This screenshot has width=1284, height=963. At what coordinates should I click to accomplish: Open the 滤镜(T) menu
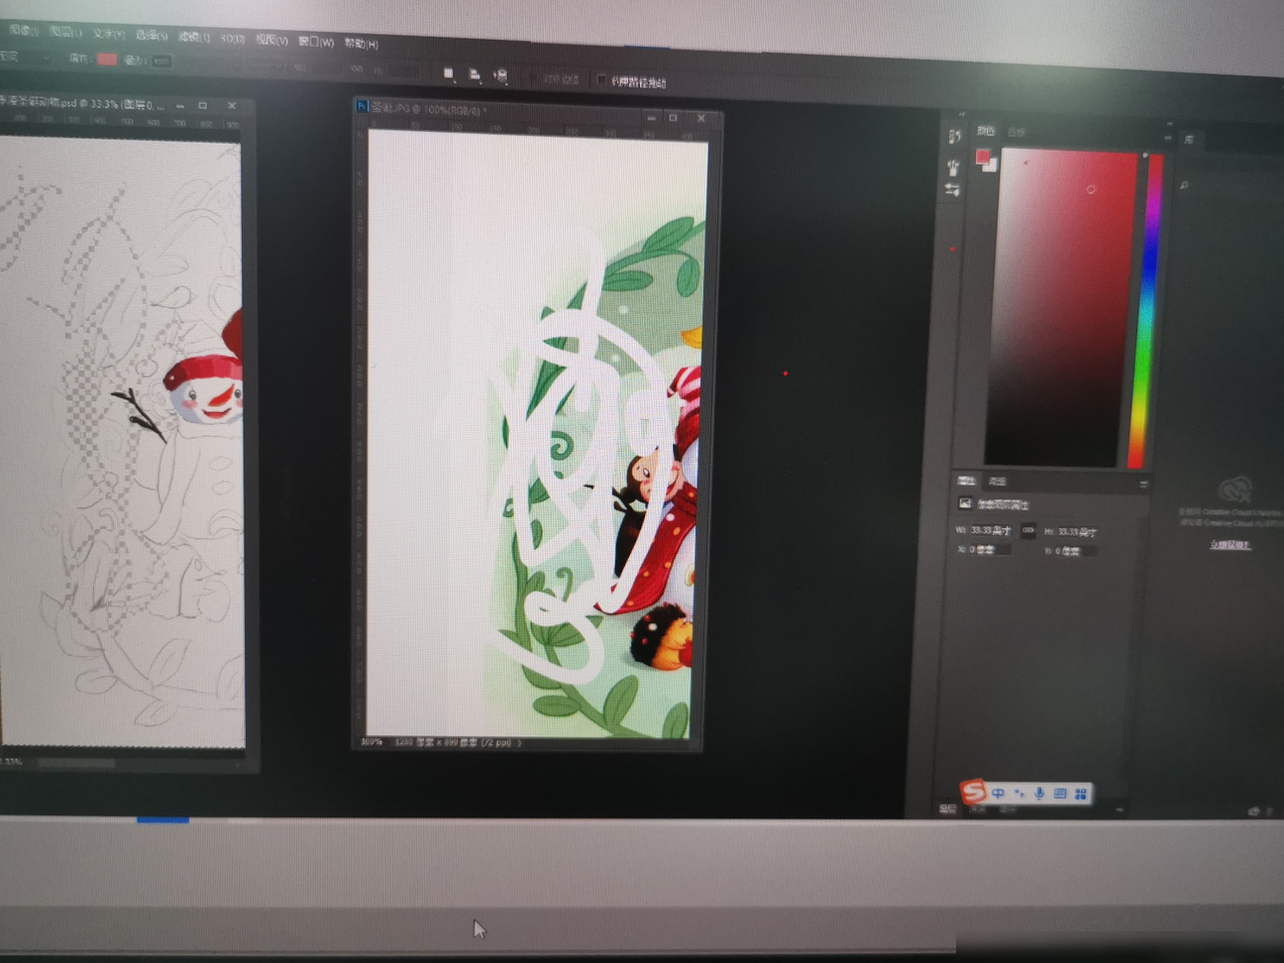click(194, 37)
